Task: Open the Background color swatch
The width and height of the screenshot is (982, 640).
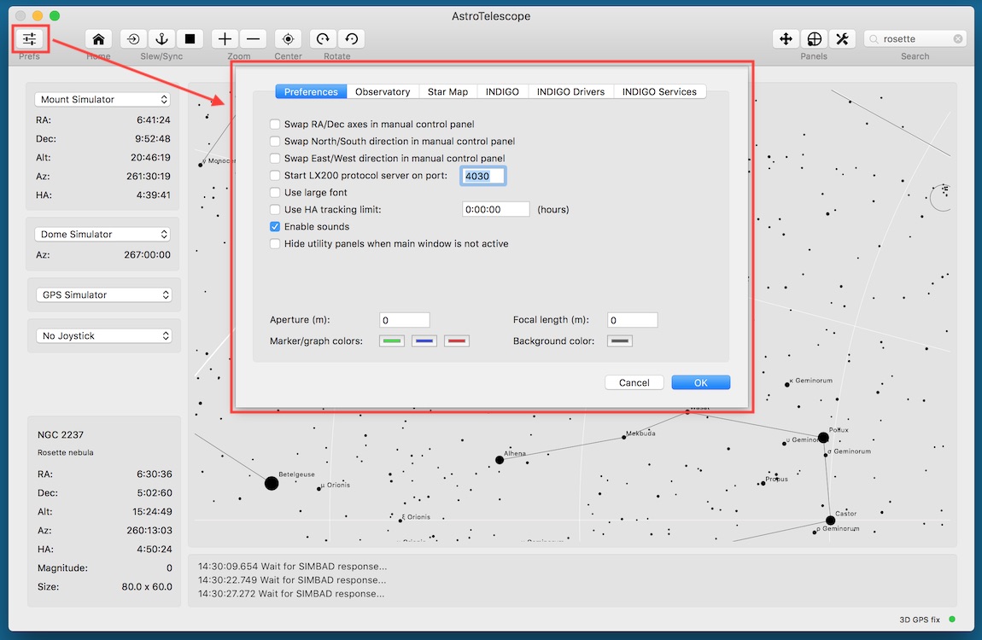Action: coord(619,341)
